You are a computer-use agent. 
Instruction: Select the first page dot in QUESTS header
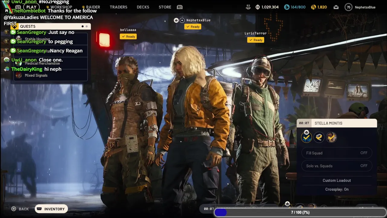coord(82,26)
